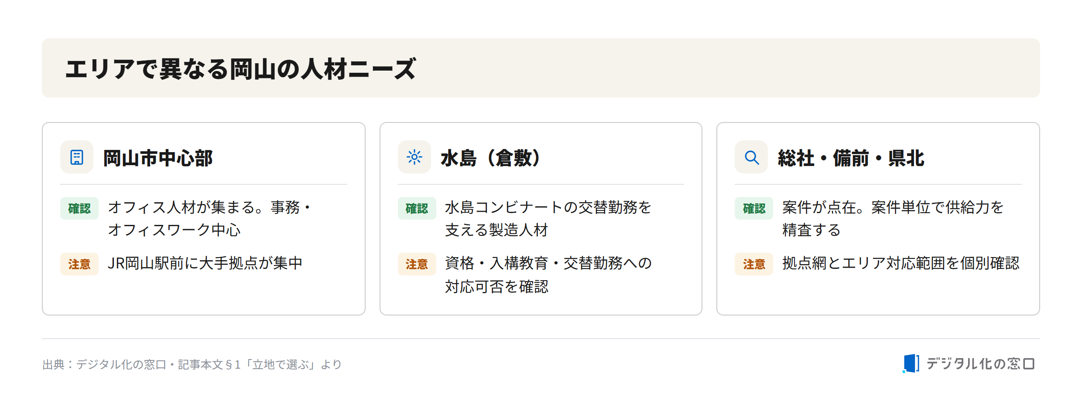This screenshot has width=1082, height=414.
Task: Click the JR岡山駅前に大手拠点が集中 note
Action: coord(205,263)
